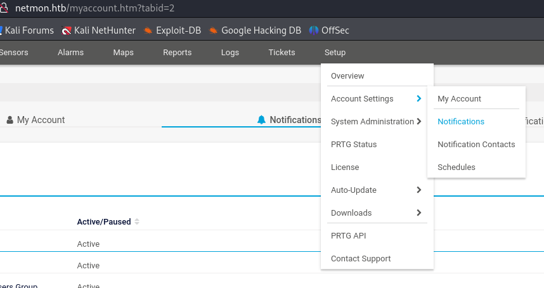Choose Account Settings menu entry
Screen dimensions: 544x288
362,98
